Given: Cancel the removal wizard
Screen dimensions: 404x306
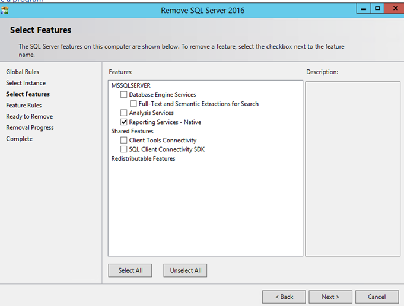Looking at the screenshot, I should 377,297.
